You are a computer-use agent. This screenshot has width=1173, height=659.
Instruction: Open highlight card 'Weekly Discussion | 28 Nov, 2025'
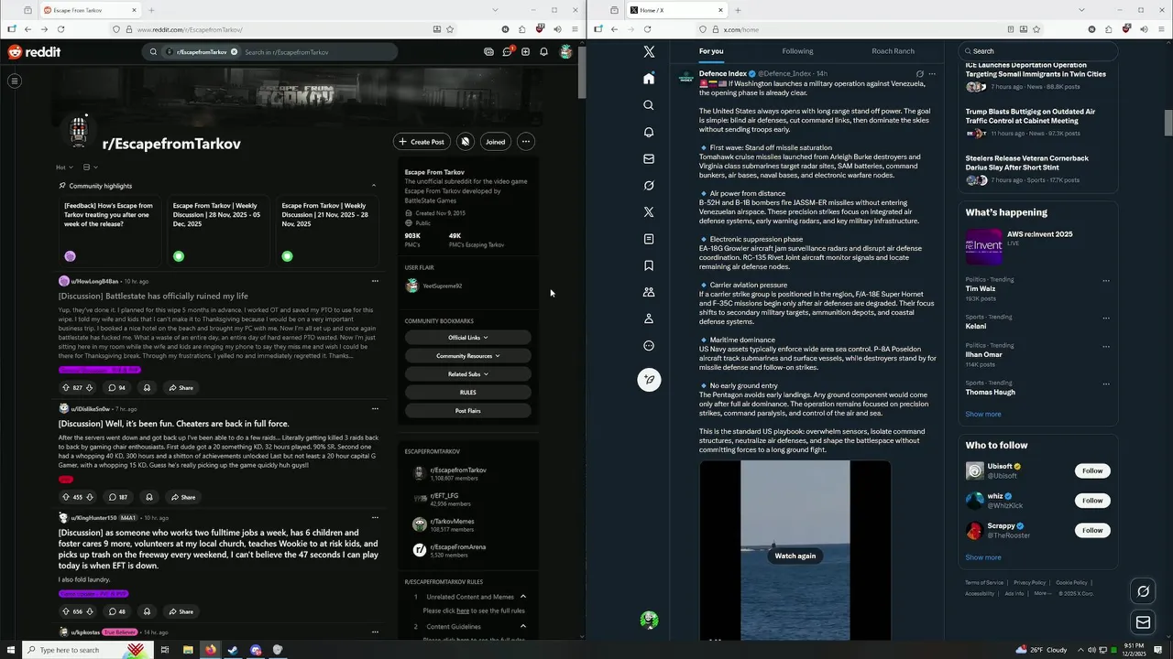(x=216, y=232)
